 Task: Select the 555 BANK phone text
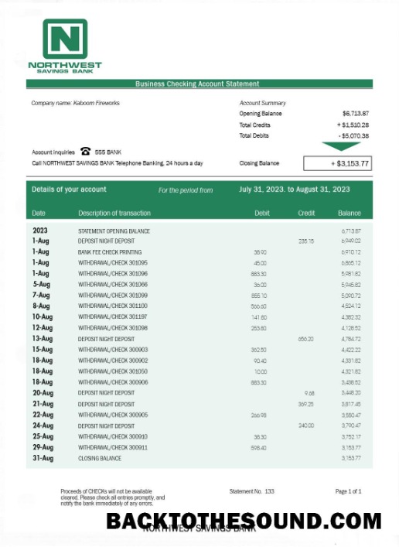click(108, 152)
